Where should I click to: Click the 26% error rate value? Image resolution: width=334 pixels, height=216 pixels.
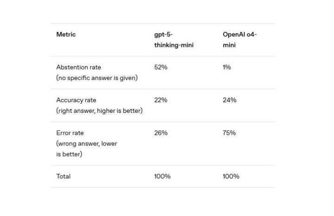pyautogui.click(x=161, y=133)
